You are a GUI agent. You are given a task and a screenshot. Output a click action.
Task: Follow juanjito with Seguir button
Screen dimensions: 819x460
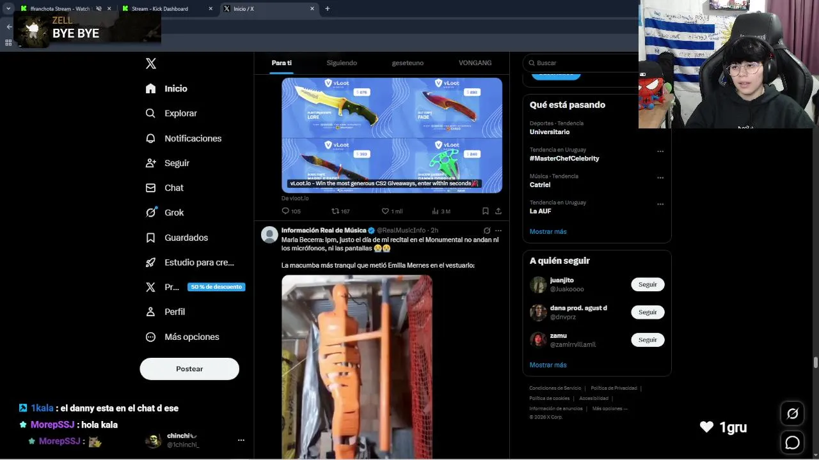pyautogui.click(x=648, y=284)
